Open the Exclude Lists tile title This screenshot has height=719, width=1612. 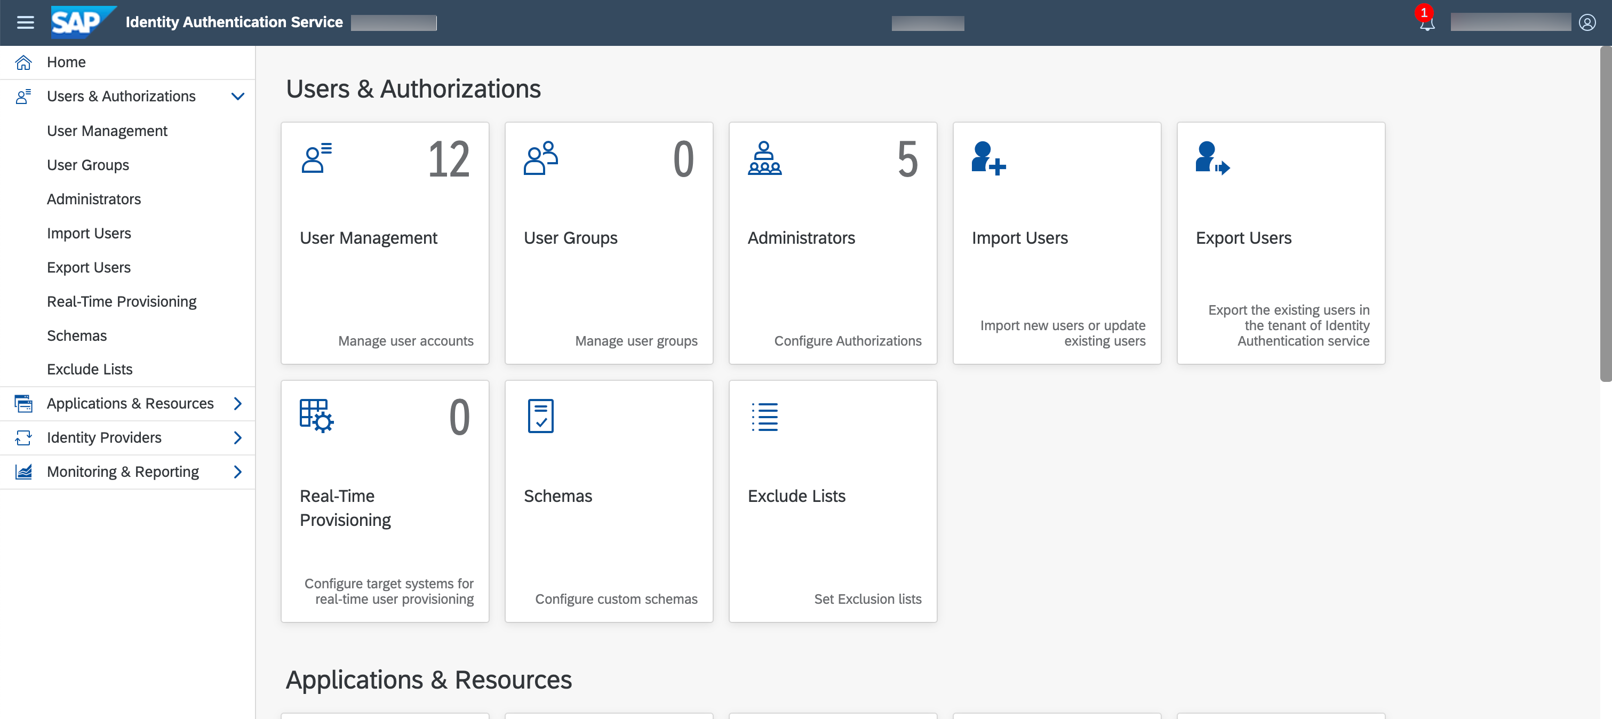796,496
